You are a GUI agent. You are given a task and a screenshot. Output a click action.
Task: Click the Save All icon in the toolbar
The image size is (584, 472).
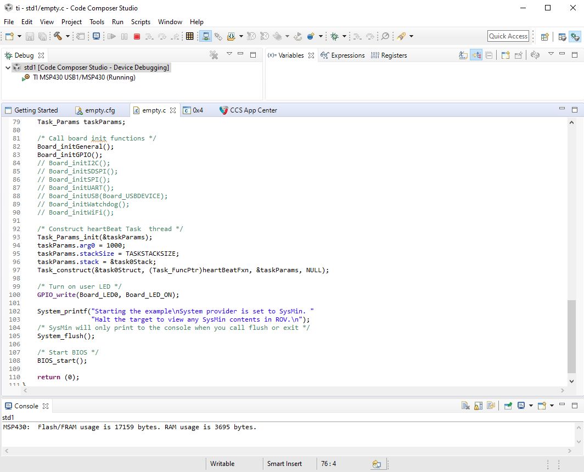pyautogui.click(x=42, y=37)
